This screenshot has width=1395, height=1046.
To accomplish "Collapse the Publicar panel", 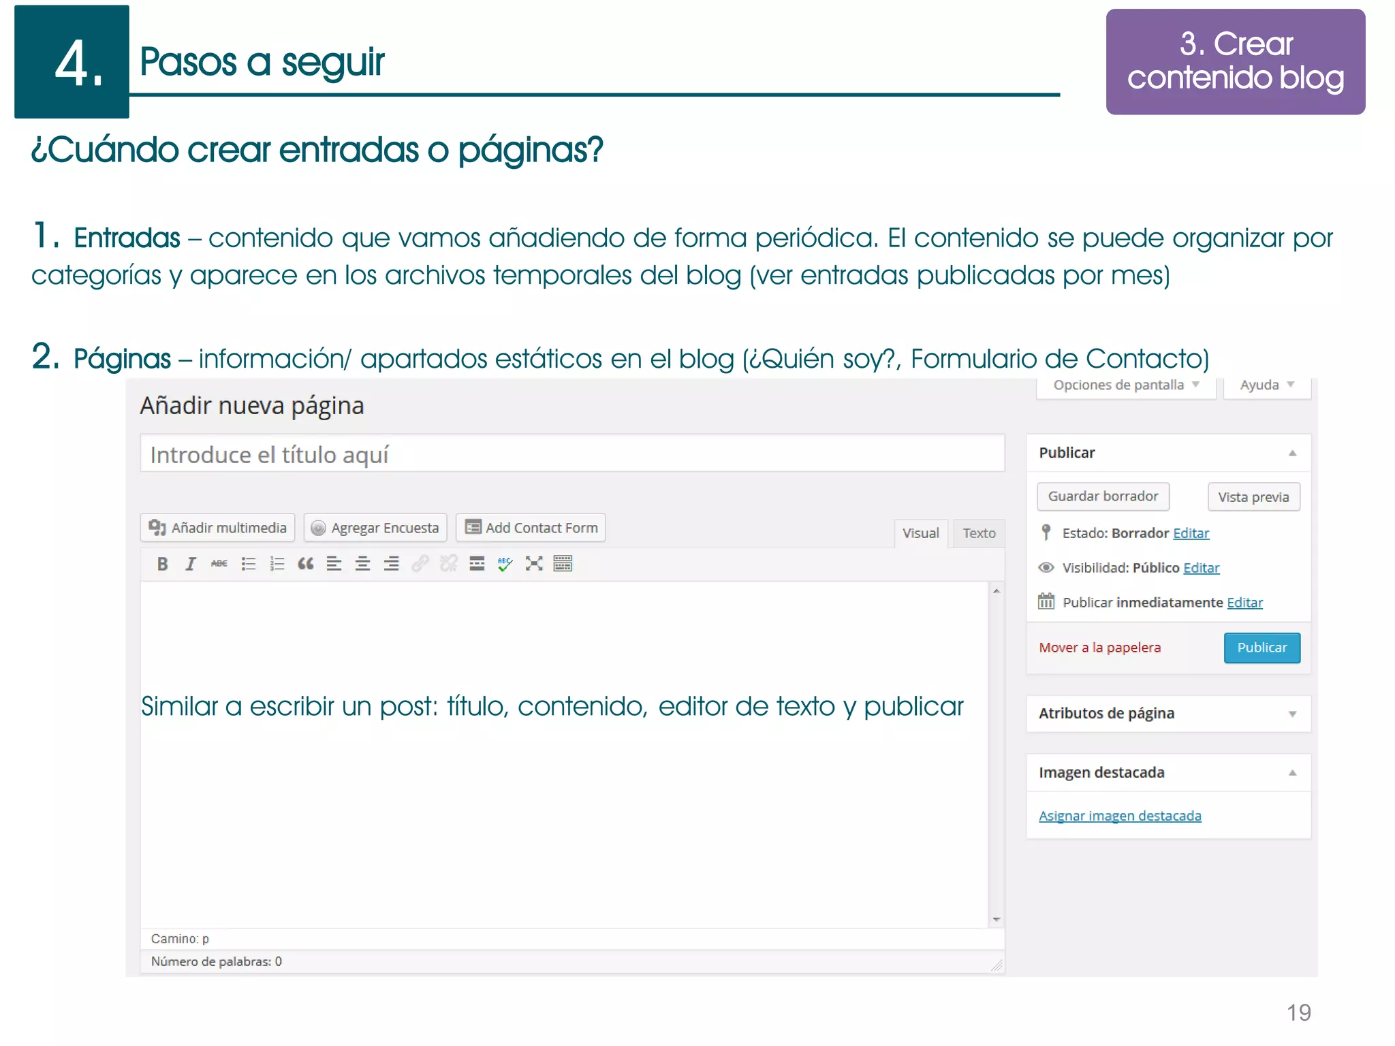I will 1292,454.
